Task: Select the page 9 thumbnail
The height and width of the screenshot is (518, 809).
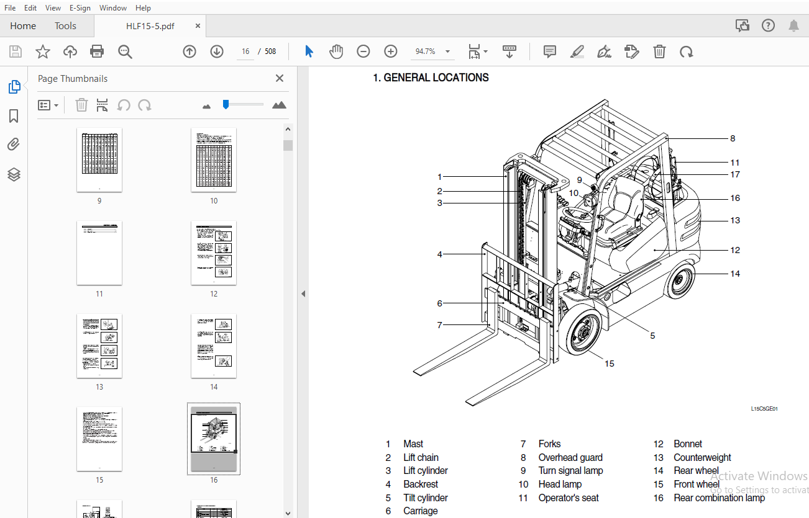Action: pos(99,160)
